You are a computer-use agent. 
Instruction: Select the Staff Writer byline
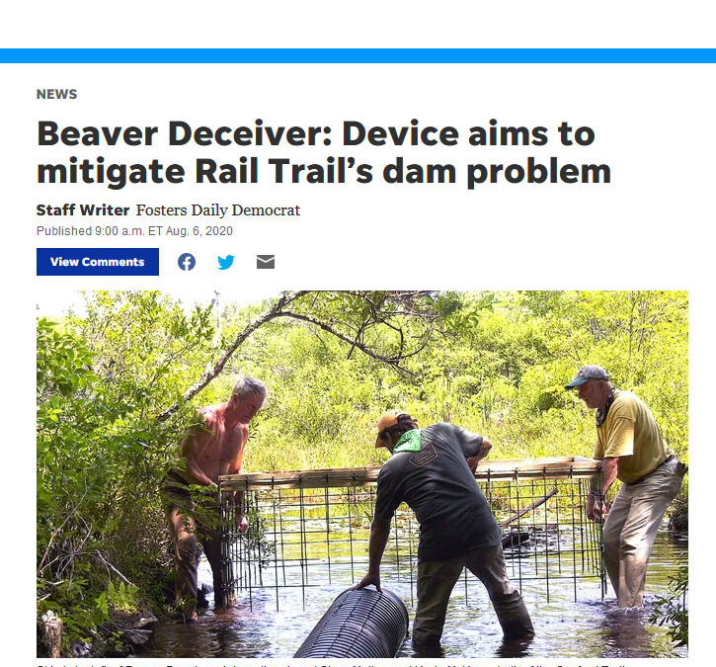[83, 210]
